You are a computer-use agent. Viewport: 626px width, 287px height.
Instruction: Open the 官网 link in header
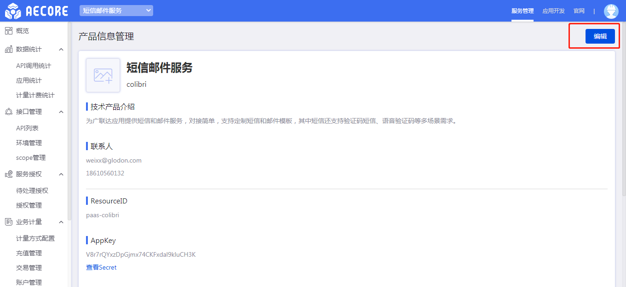coord(579,11)
